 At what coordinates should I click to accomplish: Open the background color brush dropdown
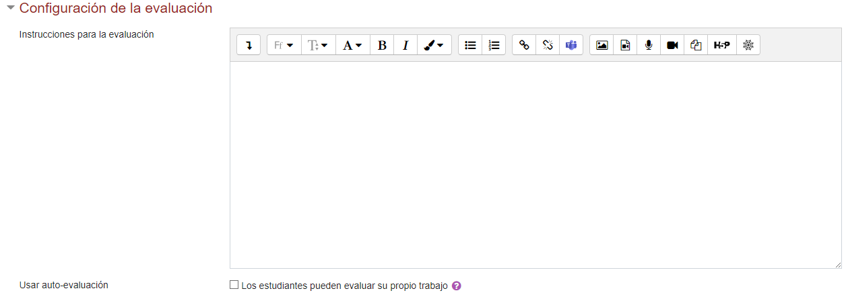[434, 45]
